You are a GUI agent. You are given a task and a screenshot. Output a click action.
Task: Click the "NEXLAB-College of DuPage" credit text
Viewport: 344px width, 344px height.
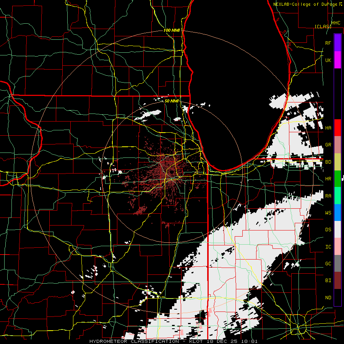[305, 4]
